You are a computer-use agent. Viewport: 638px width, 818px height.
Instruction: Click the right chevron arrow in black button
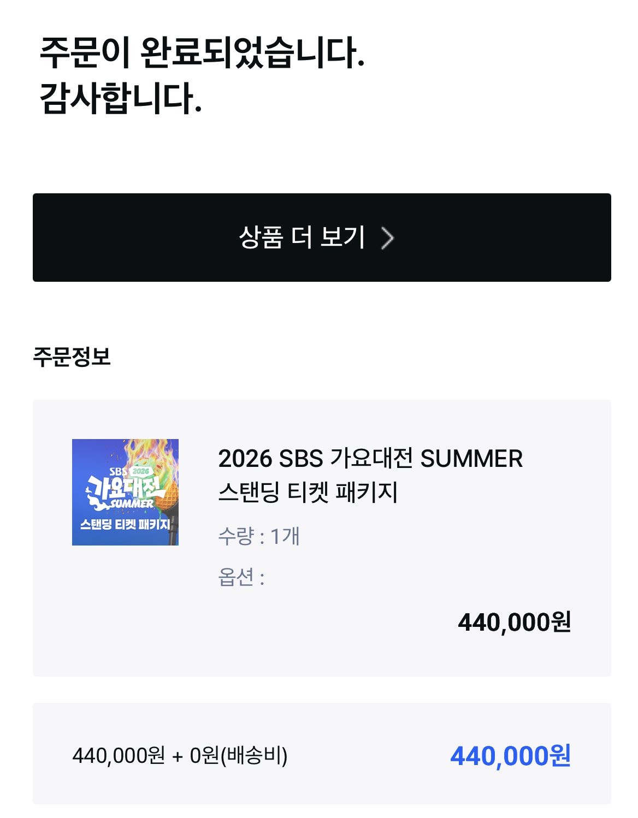click(387, 238)
